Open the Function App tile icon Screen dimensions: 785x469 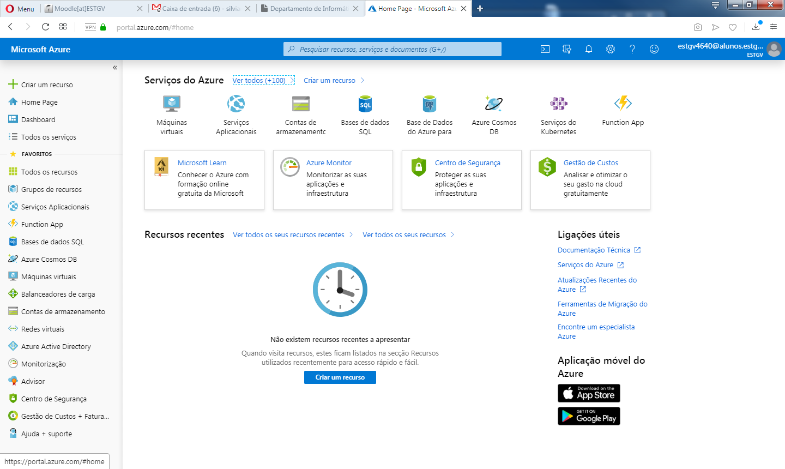[623, 103]
